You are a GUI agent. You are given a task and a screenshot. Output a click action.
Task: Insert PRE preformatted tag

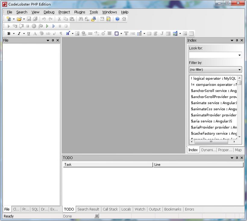(x=133, y=33)
